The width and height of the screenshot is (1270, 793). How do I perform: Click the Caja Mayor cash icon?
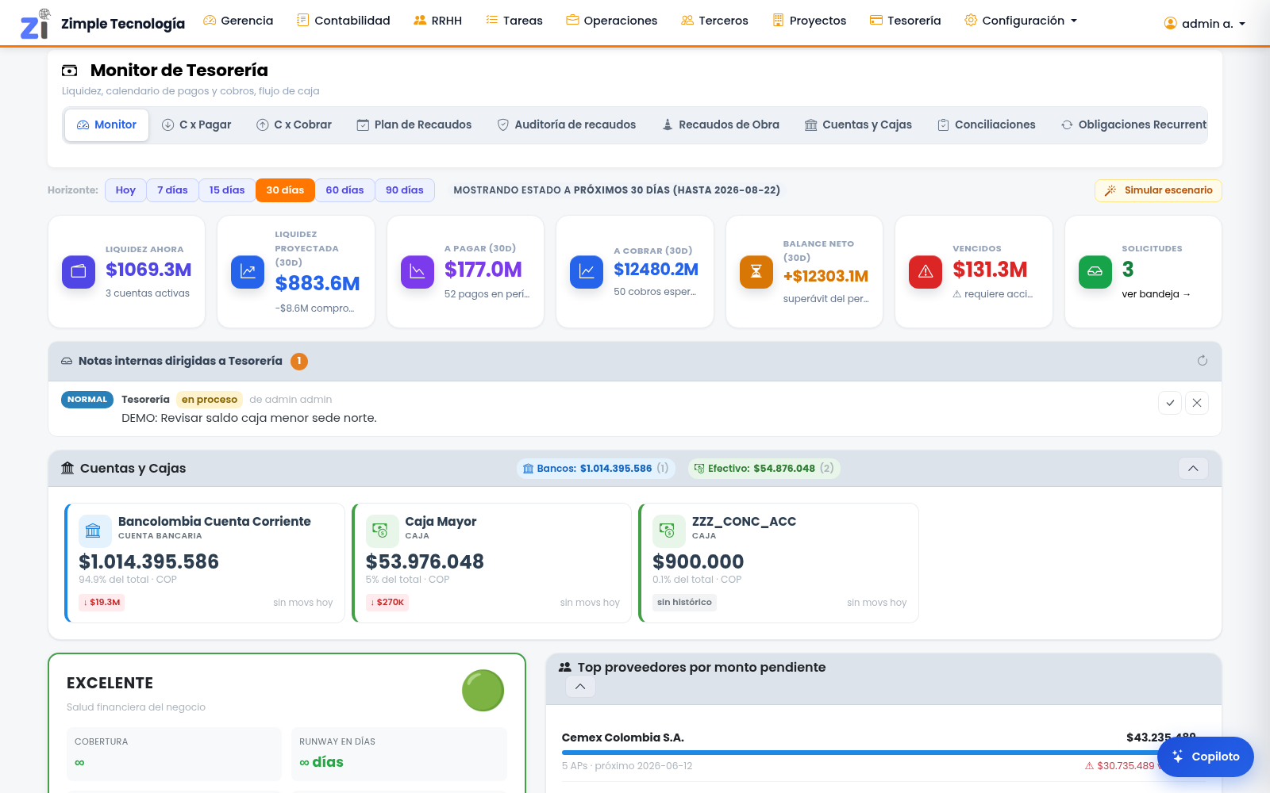[x=381, y=531]
